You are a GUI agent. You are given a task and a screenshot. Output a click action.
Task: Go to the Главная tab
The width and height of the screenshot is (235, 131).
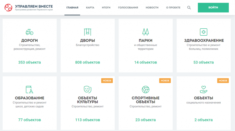(x=72, y=8)
